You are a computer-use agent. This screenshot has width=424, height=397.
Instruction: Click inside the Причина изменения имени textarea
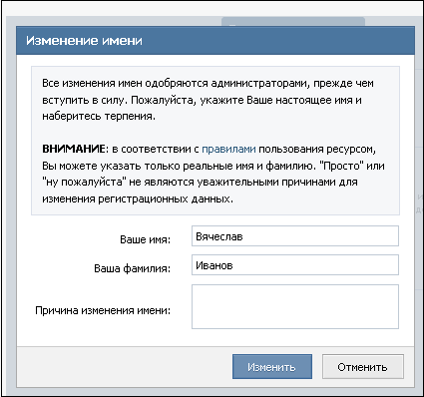click(x=295, y=306)
